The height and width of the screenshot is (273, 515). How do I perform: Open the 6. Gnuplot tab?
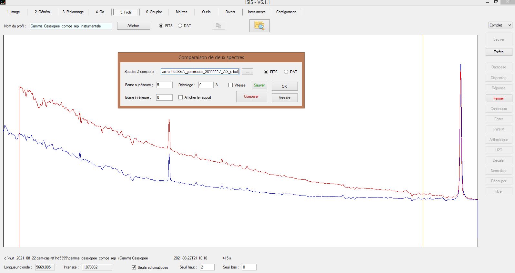(154, 12)
